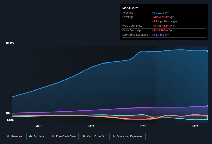Select the Earnings endpoint marker on chart
212x144 pixels.
pyautogui.click(x=208, y=119)
